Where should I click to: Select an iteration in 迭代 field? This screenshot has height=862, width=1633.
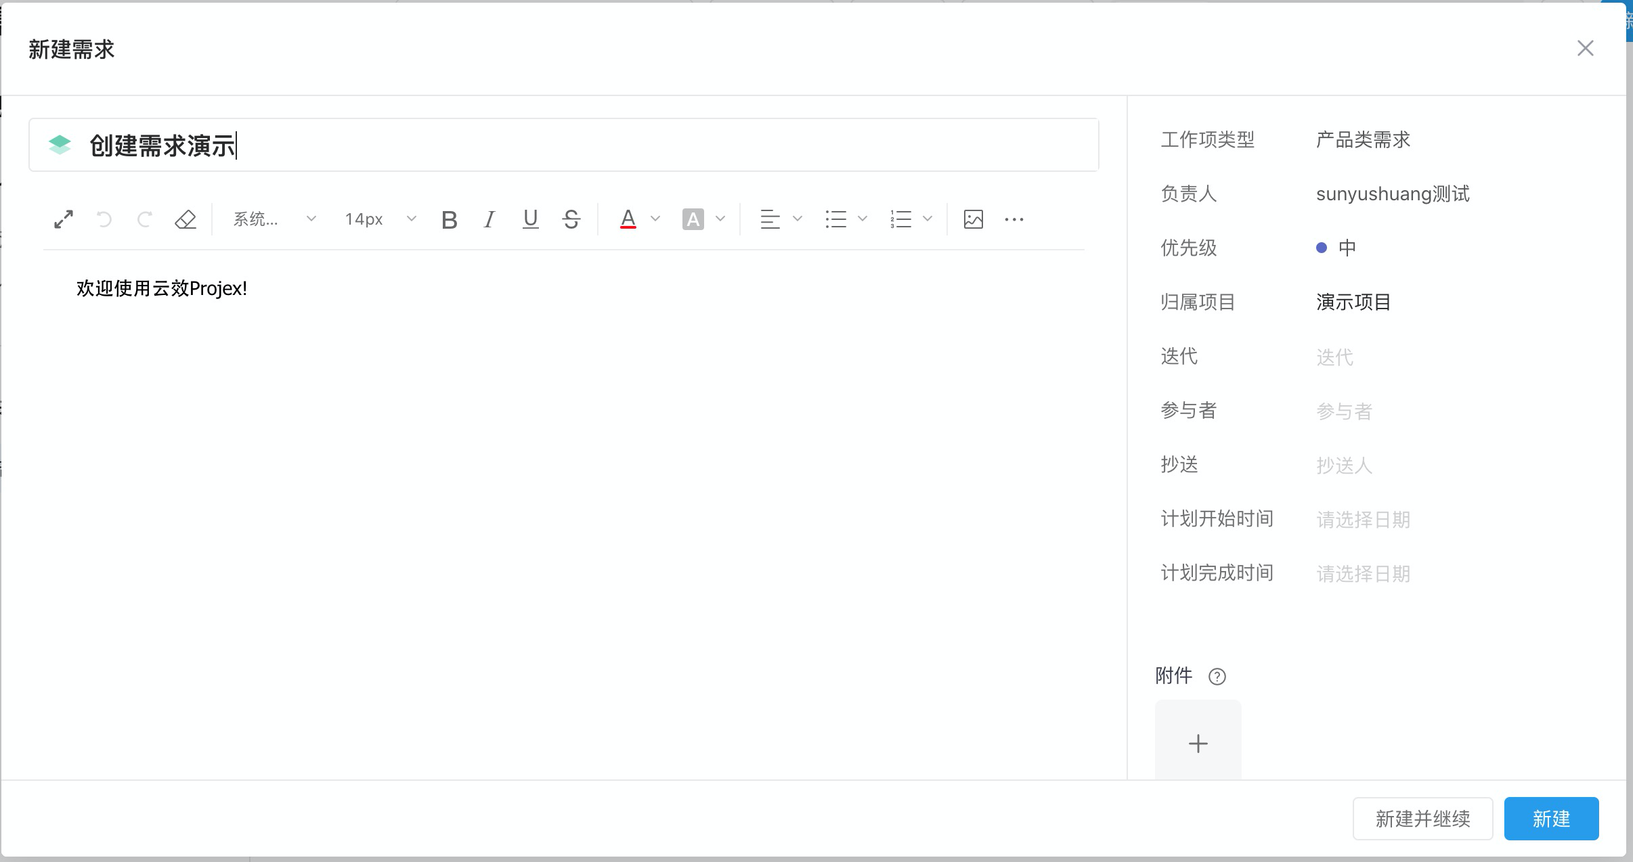point(1334,357)
